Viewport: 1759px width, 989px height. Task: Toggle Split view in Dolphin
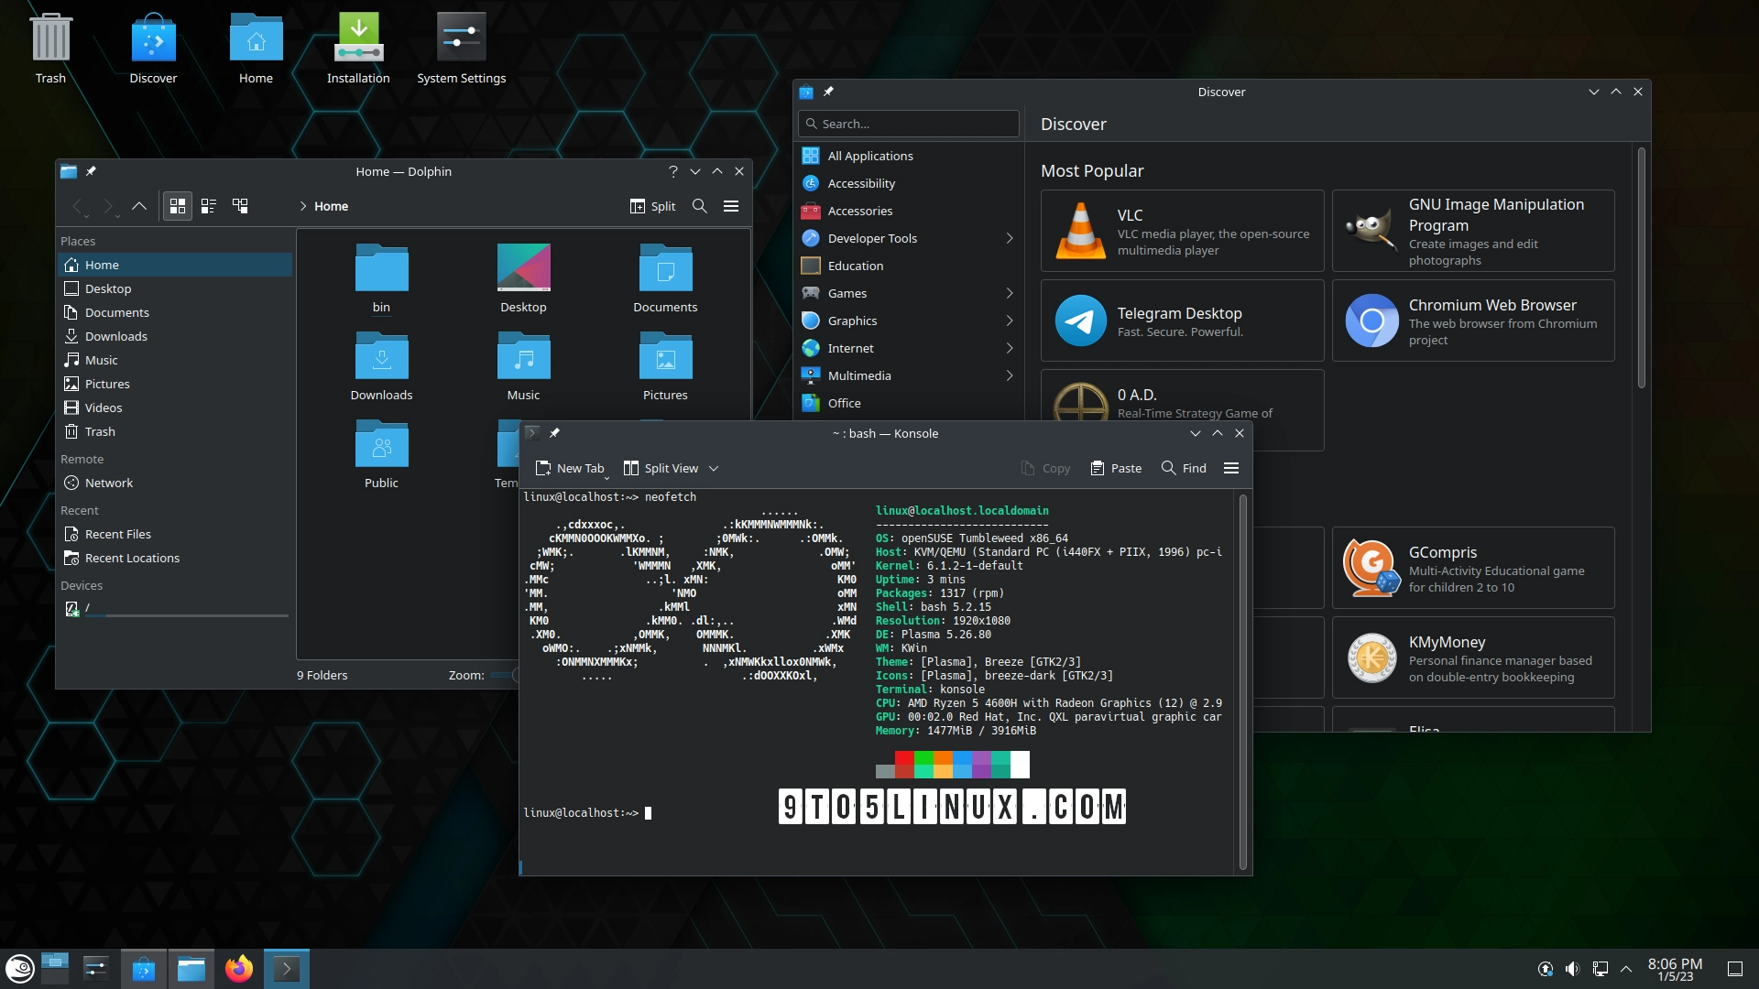coord(651,206)
